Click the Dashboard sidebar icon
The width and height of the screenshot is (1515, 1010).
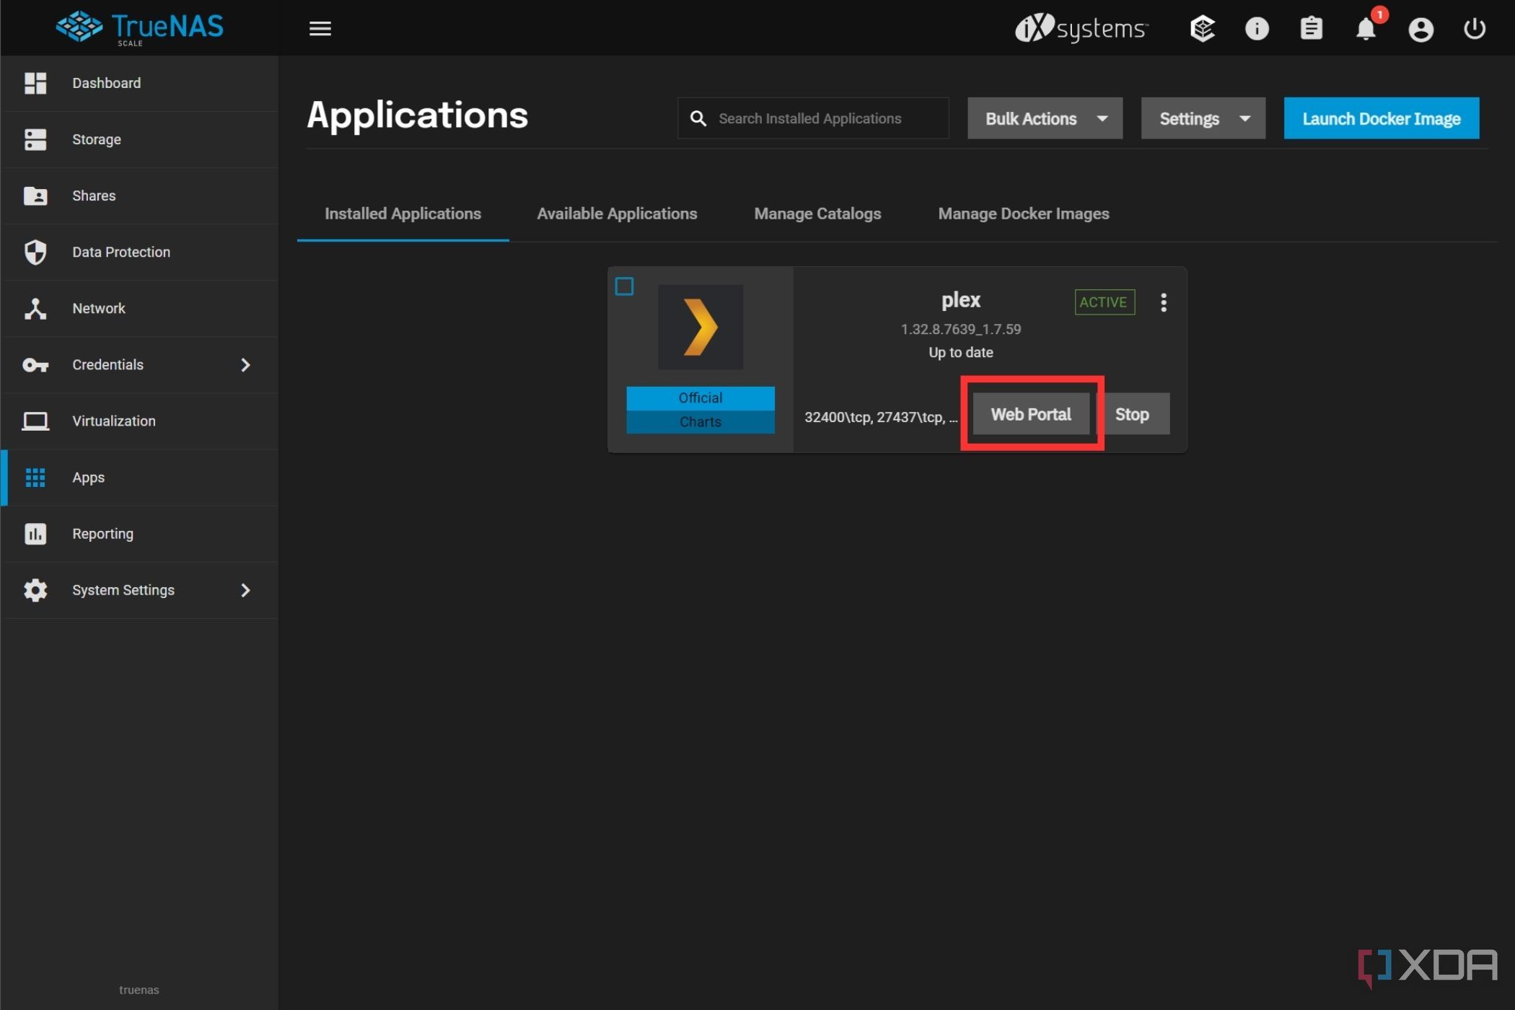pos(35,83)
